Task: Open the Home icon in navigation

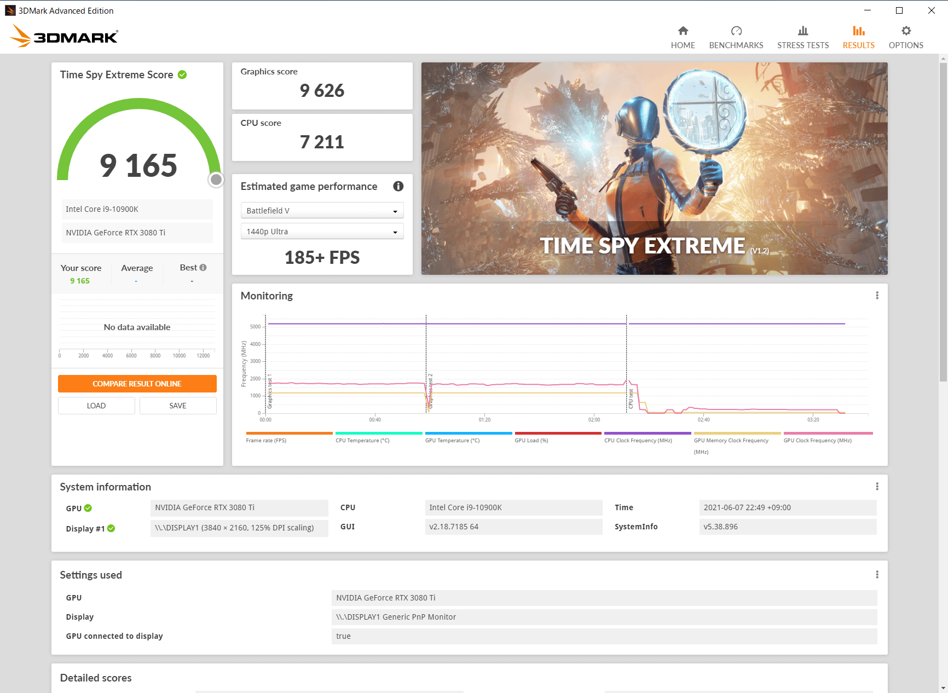Action: [683, 31]
